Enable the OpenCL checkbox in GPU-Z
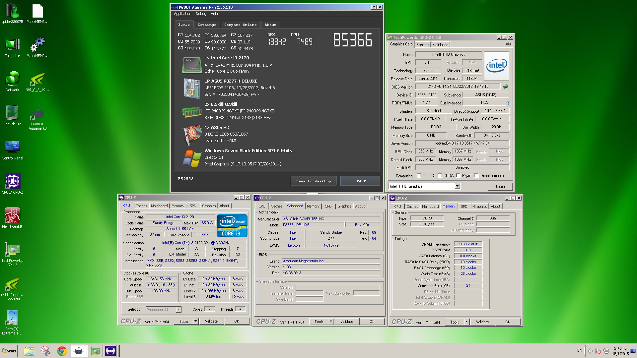 point(419,176)
